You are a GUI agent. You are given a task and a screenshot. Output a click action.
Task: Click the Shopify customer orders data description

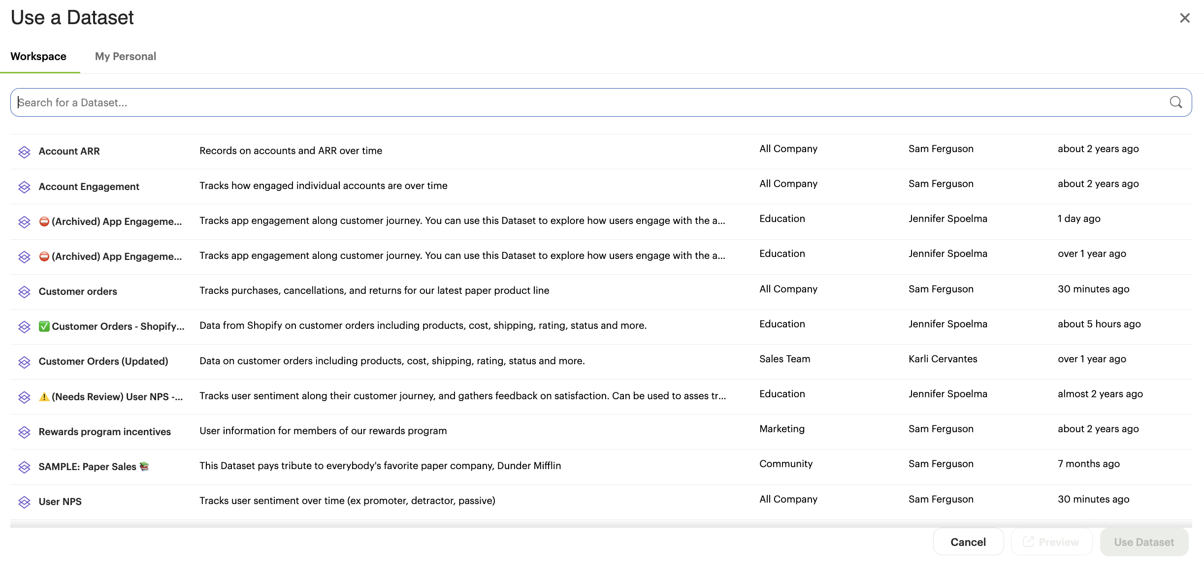click(x=423, y=325)
